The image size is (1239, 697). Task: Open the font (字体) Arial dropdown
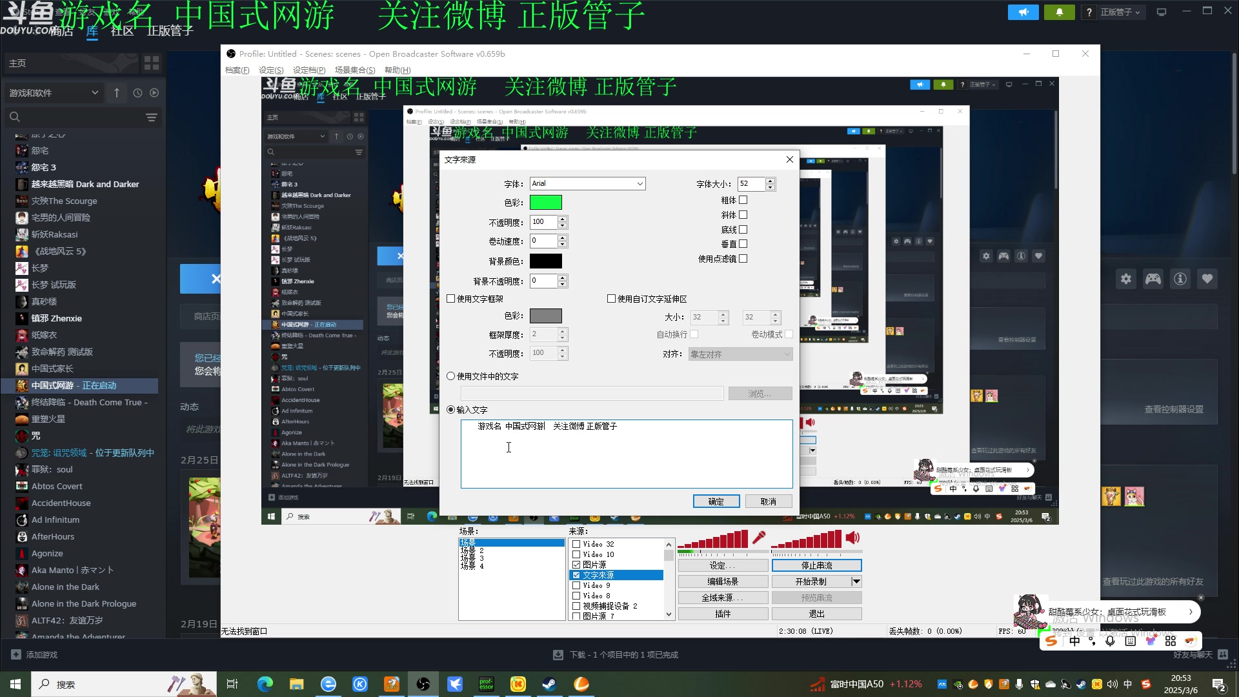click(587, 184)
